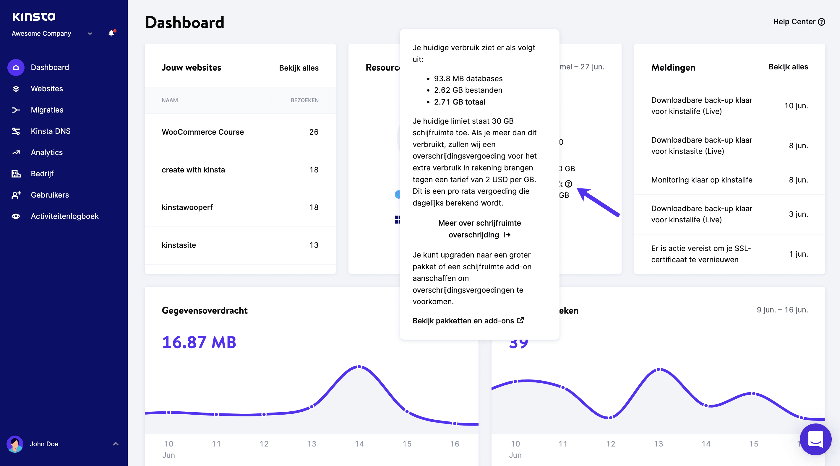Sort by the BEZOEKEN column header
840x466 pixels.
304,100
